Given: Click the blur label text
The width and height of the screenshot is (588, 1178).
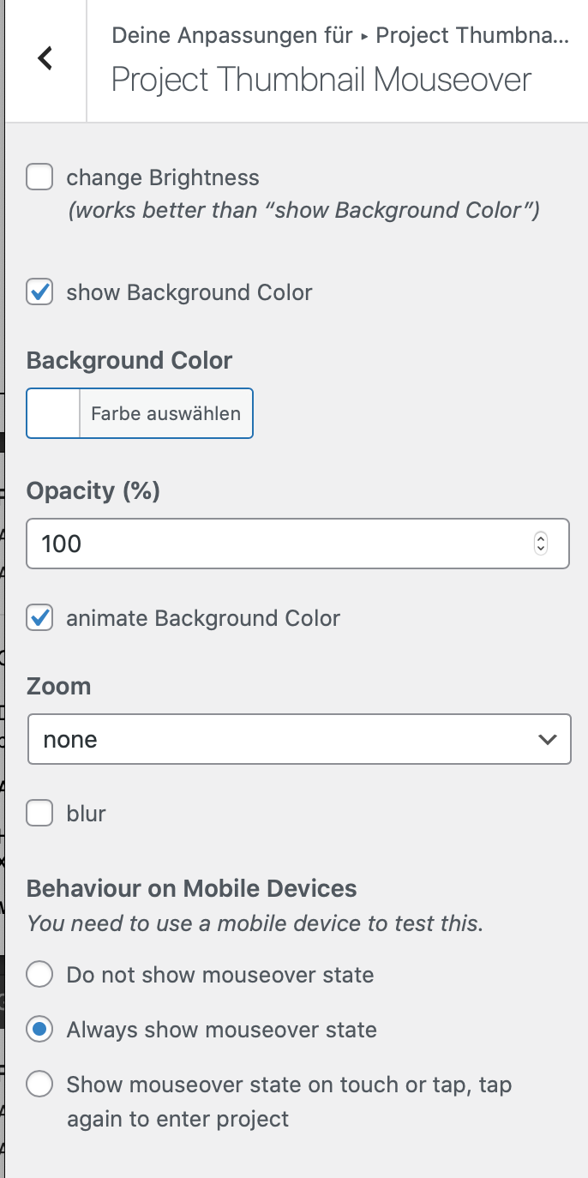Looking at the screenshot, I should (87, 813).
